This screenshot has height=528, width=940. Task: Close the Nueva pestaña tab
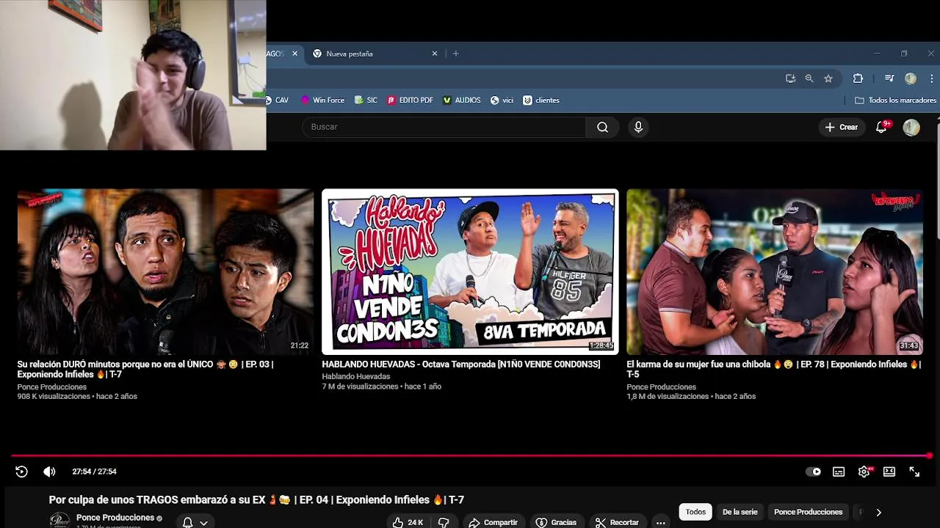tap(434, 54)
